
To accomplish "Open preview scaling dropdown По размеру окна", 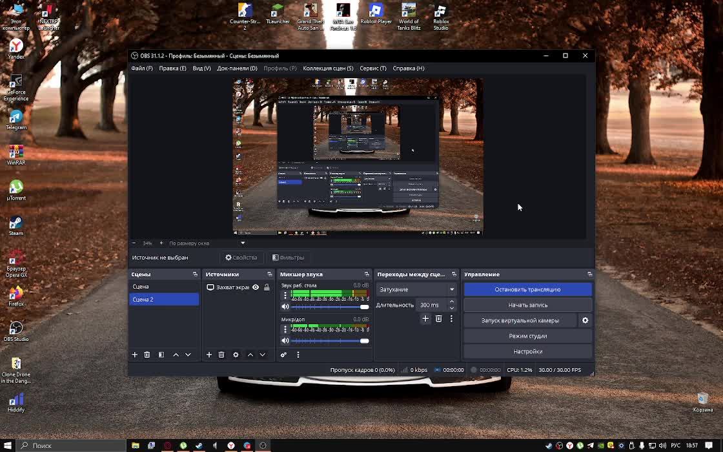I will coord(207,243).
